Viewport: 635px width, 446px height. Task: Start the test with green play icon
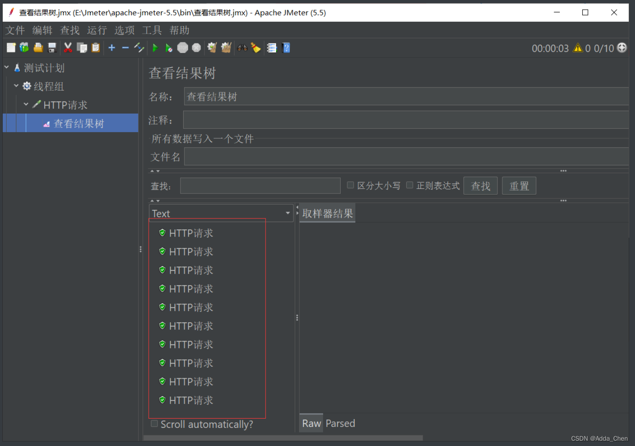point(155,48)
